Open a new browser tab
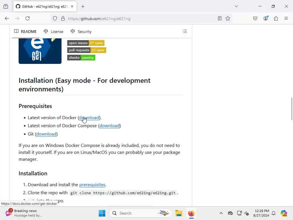The width and height of the screenshot is (293, 220). click(83, 7)
